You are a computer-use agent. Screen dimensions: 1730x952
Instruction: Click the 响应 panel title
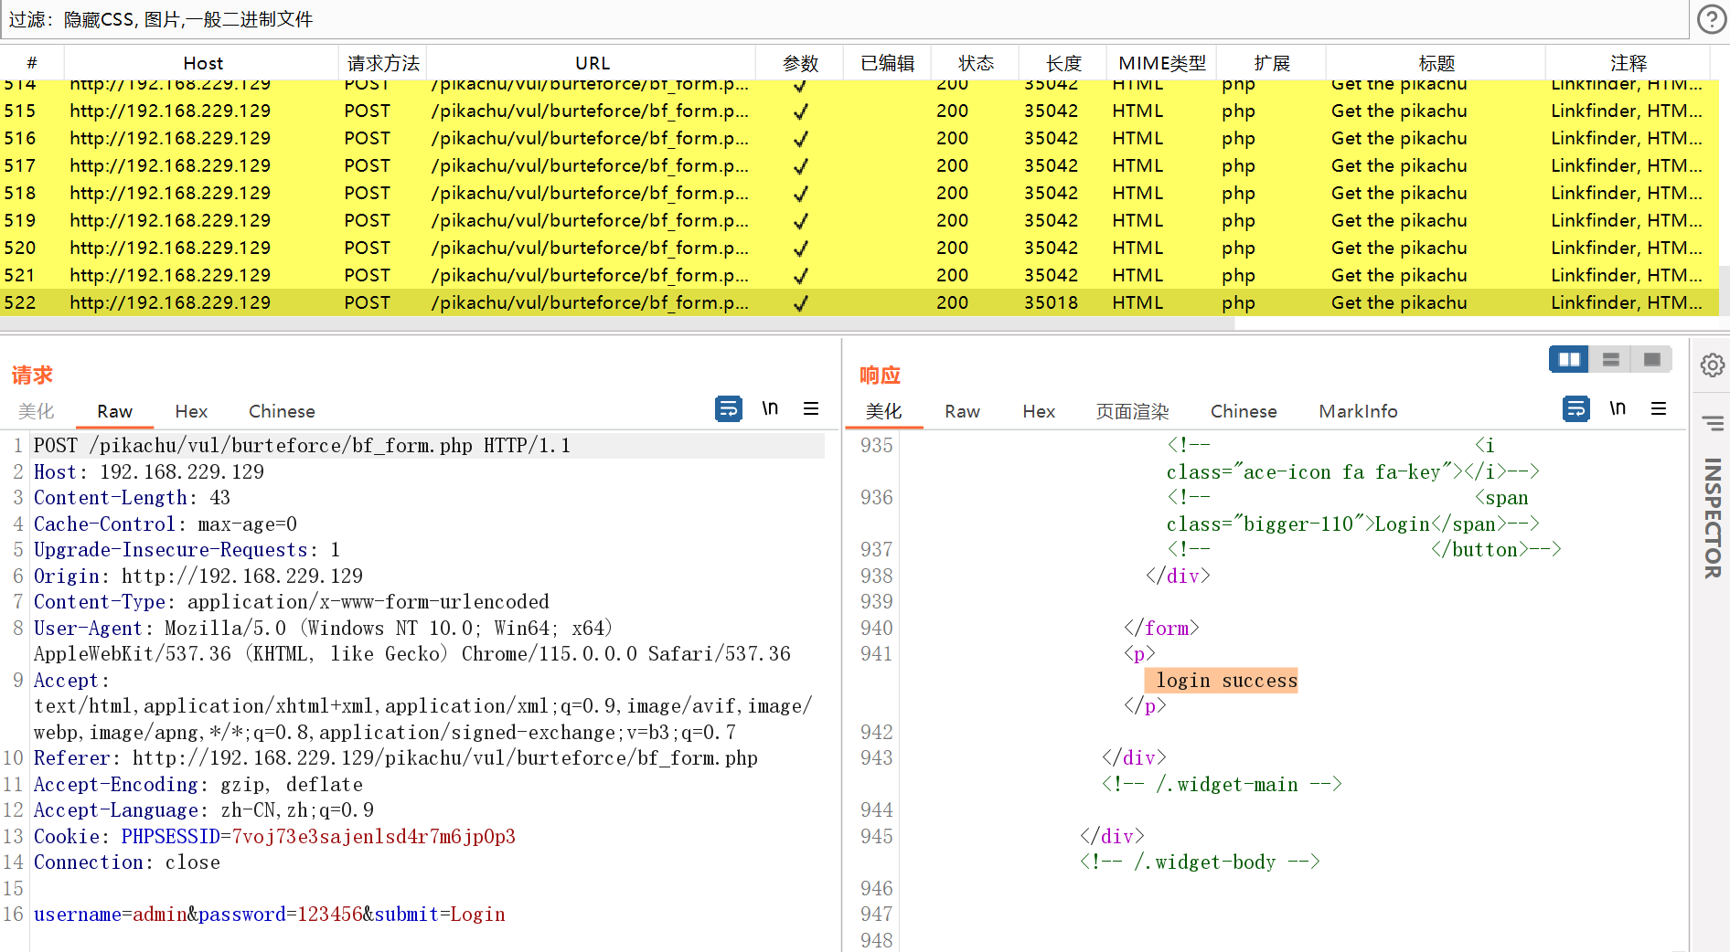880,375
